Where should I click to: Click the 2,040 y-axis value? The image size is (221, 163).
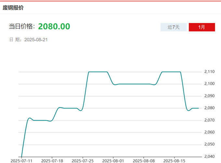(x=210, y=157)
